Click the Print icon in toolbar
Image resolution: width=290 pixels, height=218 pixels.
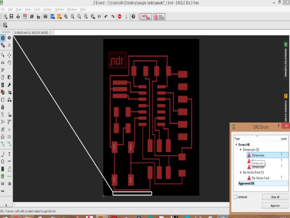[18, 16]
